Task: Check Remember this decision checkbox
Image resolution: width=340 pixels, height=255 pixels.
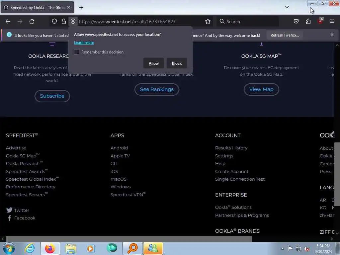Action: (x=77, y=52)
